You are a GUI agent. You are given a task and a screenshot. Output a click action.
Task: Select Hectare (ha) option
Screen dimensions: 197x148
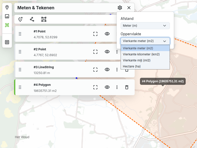(x=145, y=66)
